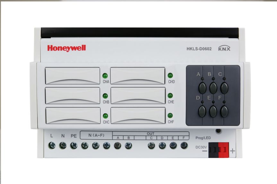Click the CHE green indicator LED
The width and height of the screenshot is (277, 184).
click(170, 96)
